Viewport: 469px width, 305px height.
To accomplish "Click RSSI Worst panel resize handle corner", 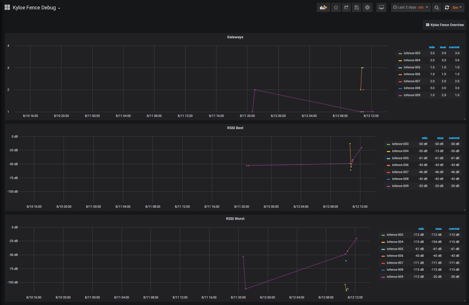I will click(x=464, y=300).
